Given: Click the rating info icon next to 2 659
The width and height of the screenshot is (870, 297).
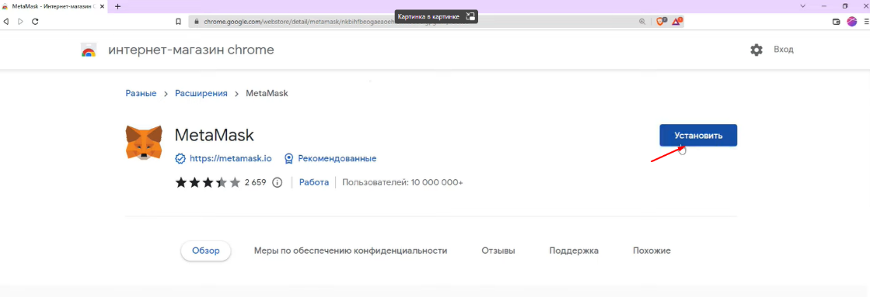Looking at the screenshot, I should click(x=278, y=182).
